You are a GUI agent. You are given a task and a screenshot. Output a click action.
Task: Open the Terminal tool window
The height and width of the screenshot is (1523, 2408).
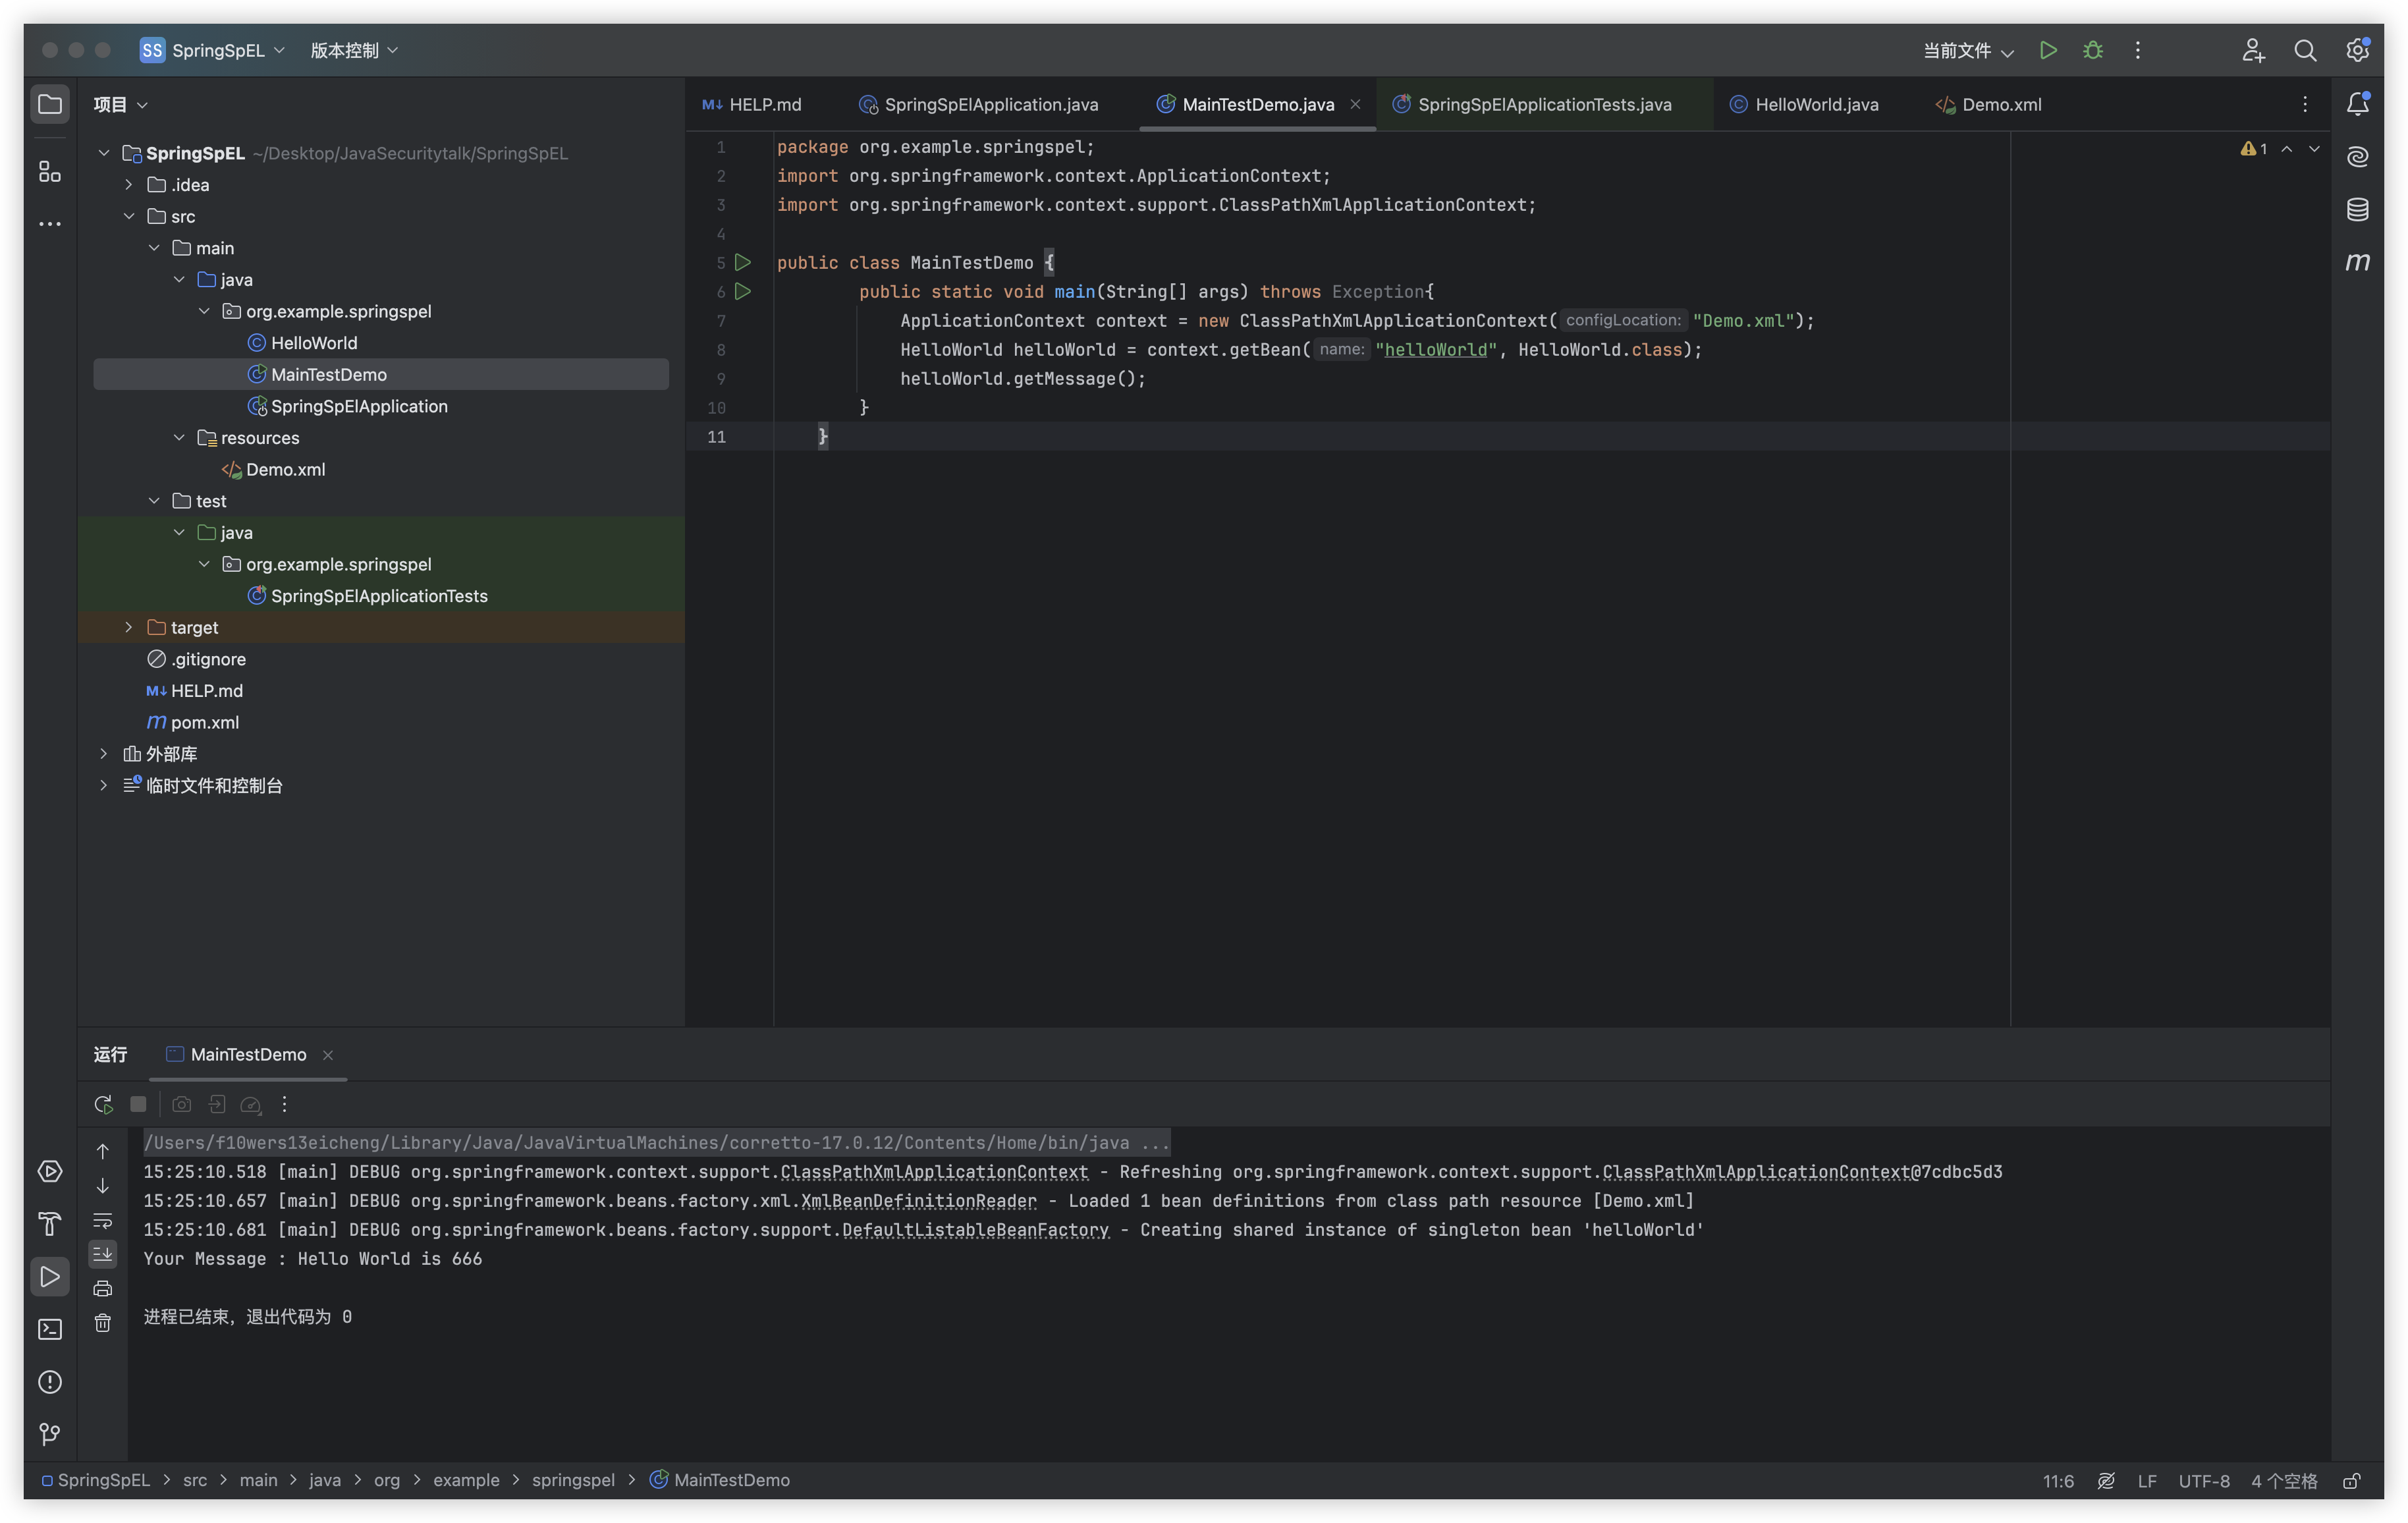coord(49,1329)
